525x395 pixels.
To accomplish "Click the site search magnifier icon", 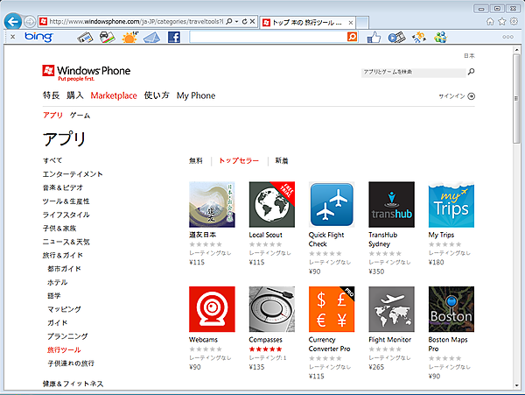I will click(x=471, y=72).
